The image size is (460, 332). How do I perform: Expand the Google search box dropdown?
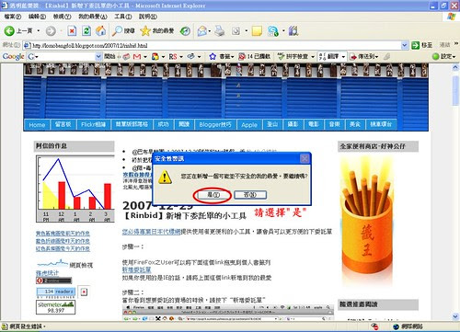tap(98, 56)
